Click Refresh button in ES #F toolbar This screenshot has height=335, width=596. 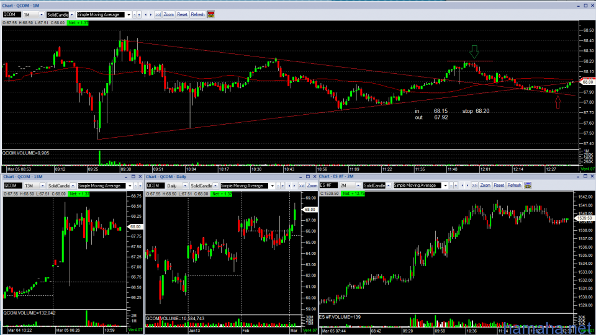514,185
